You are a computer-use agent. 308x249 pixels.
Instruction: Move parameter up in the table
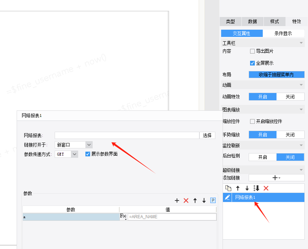(195, 201)
